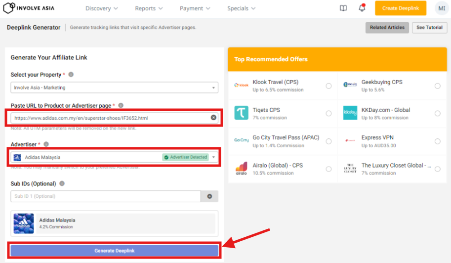Click the Sub ID 1 input field
The width and height of the screenshot is (451, 263).
[105, 196]
